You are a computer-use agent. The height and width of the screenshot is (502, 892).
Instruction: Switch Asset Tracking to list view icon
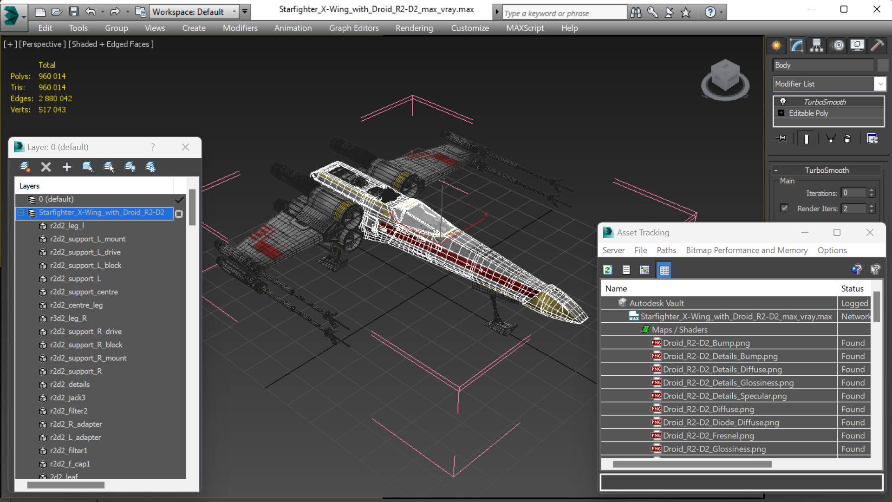point(626,270)
